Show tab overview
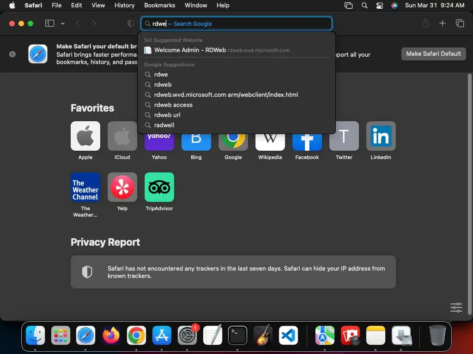 point(460,23)
